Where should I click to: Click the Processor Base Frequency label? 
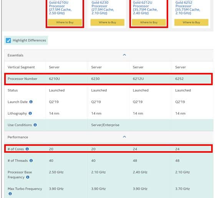20,175
